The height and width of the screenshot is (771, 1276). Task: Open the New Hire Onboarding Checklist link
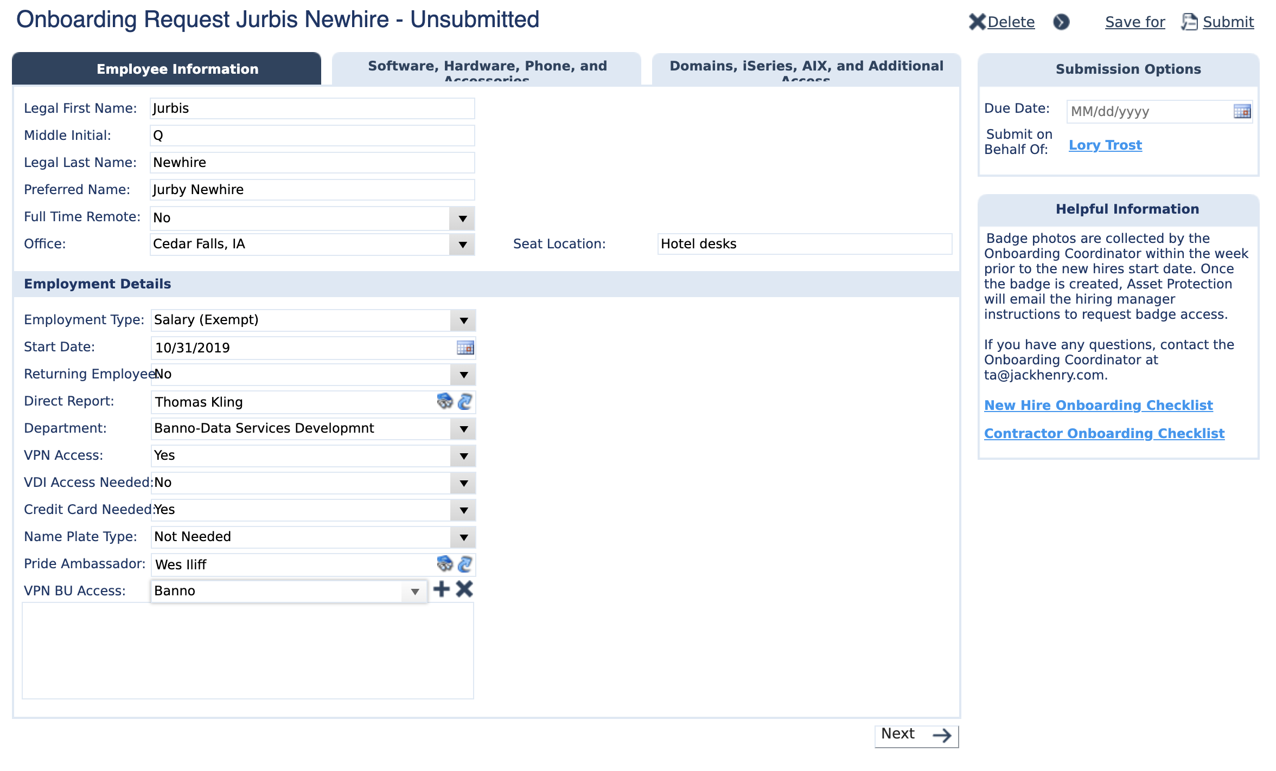[x=1098, y=405]
